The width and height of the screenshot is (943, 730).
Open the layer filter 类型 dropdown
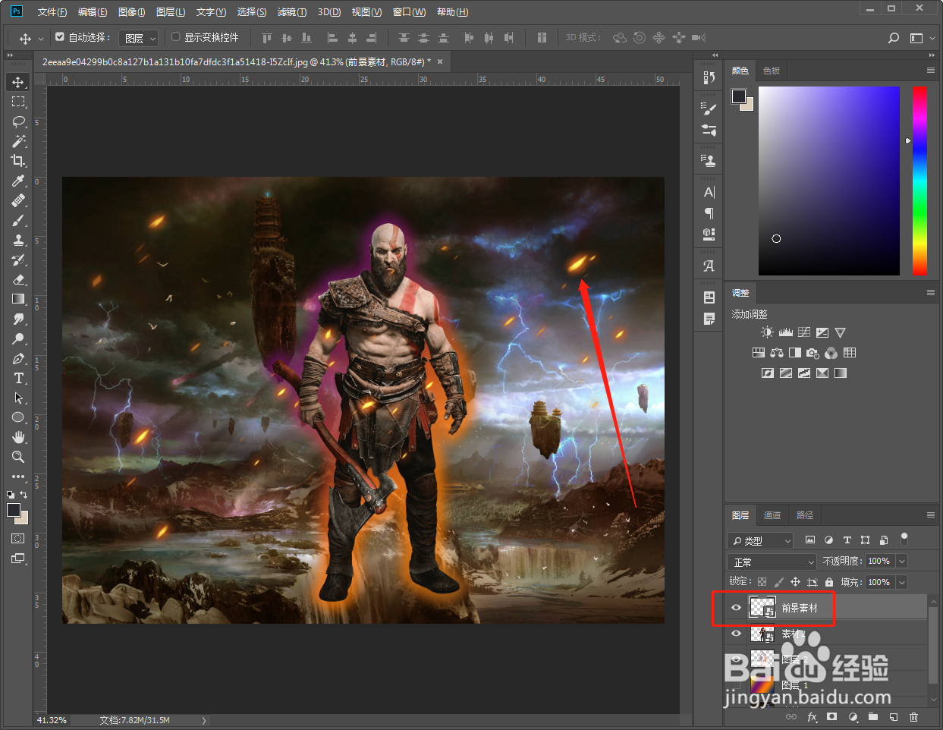pos(760,540)
